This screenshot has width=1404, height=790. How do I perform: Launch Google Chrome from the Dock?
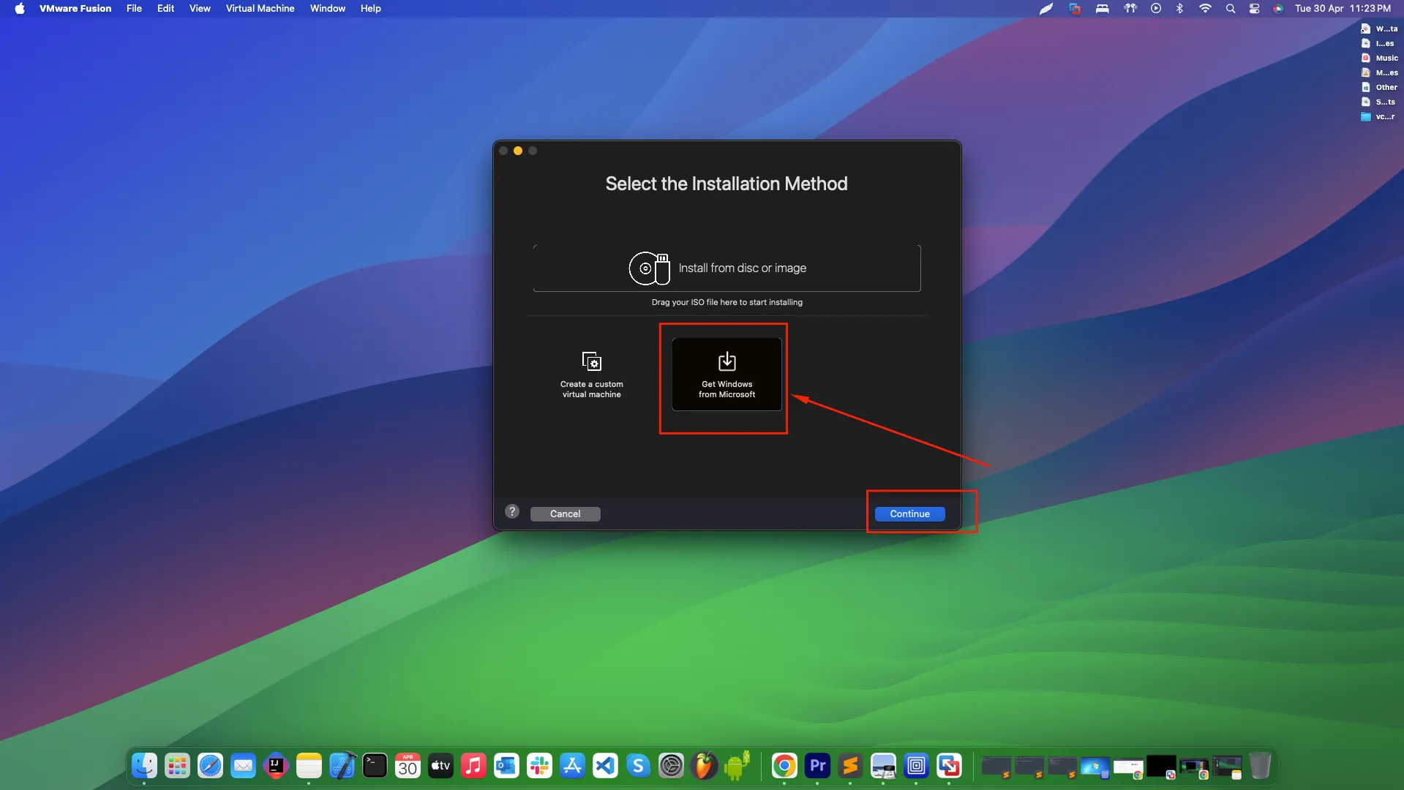[784, 766]
